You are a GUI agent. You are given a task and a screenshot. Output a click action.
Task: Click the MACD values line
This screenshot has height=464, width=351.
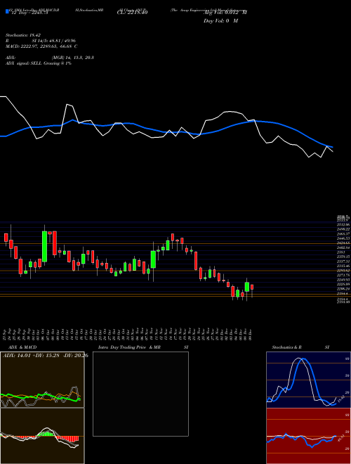tap(41, 46)
